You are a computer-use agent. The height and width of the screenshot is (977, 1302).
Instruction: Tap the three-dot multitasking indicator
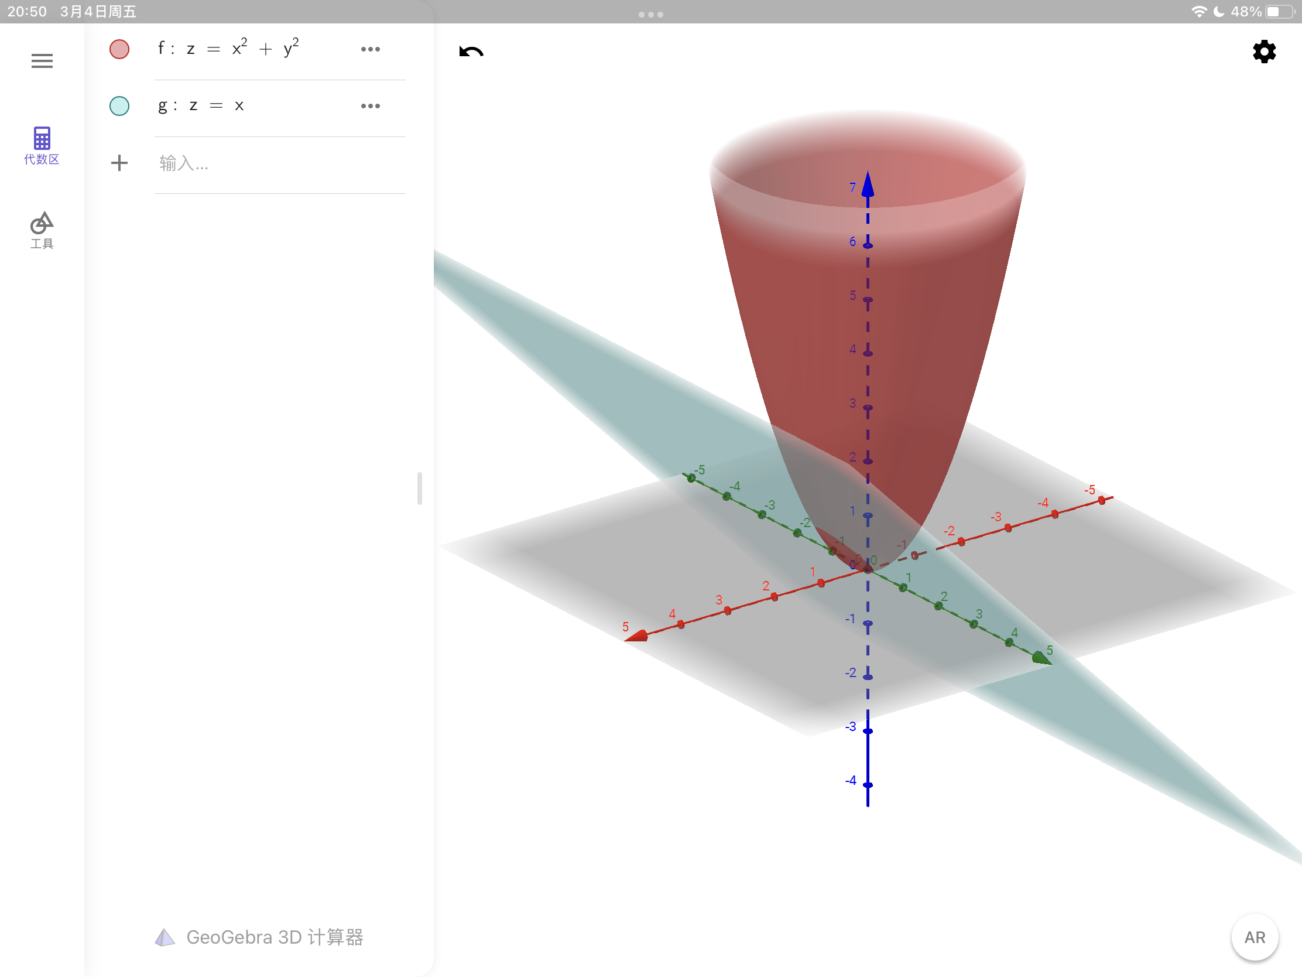650,14
